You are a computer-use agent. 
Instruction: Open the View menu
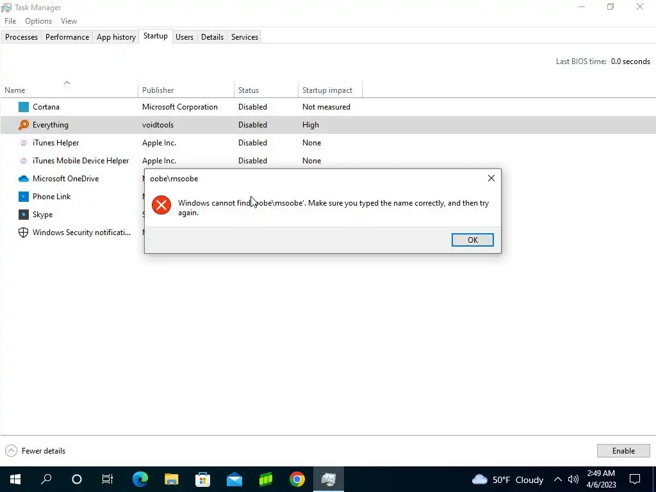[69, 21]
